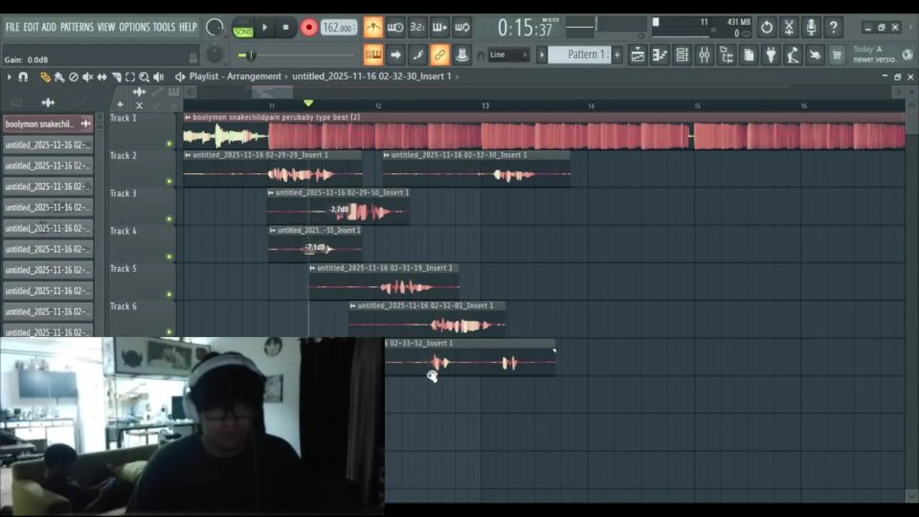Start playback with the play button
The image size is (919, 517).
(x=264, y=27)
